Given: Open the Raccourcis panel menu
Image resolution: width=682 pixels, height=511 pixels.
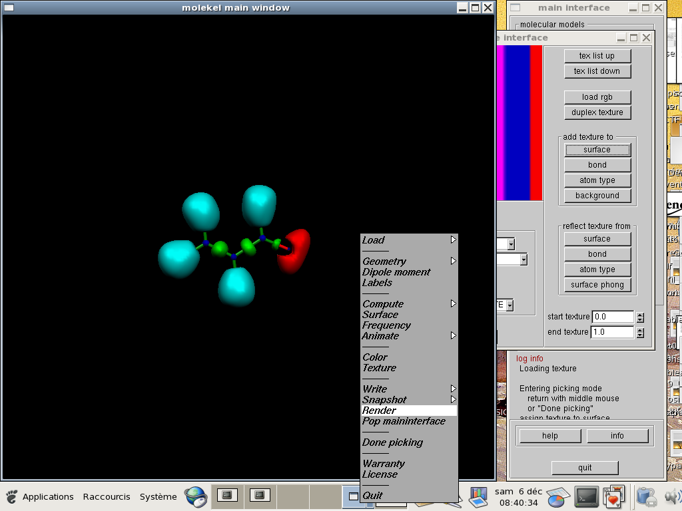Looking at the screenshot, I should click(107, 496).
